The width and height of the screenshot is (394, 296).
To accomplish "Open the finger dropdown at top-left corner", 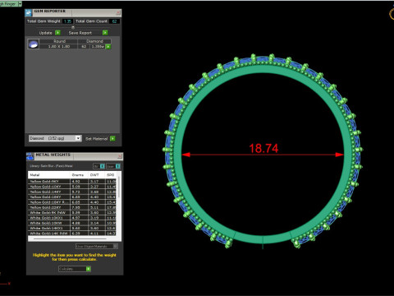I will click(20, 4).
